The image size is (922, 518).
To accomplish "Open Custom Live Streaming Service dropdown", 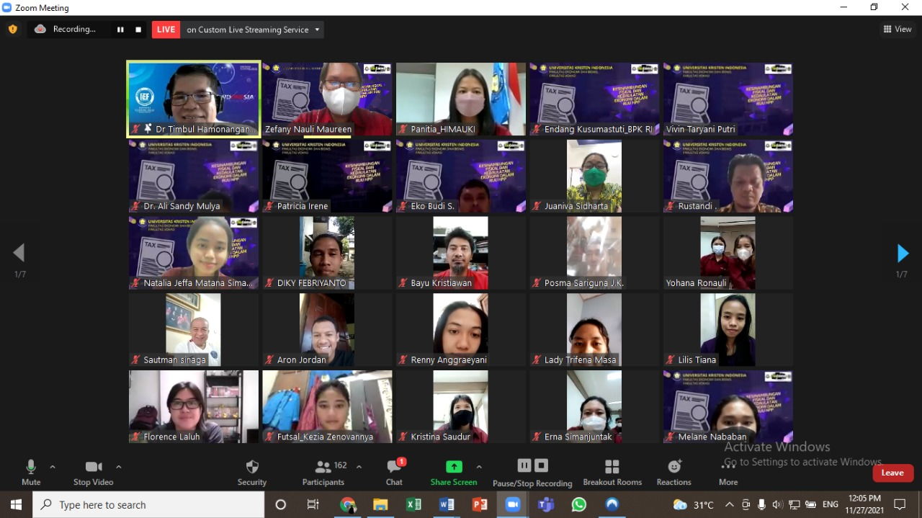I will click(x=317, y=30).
